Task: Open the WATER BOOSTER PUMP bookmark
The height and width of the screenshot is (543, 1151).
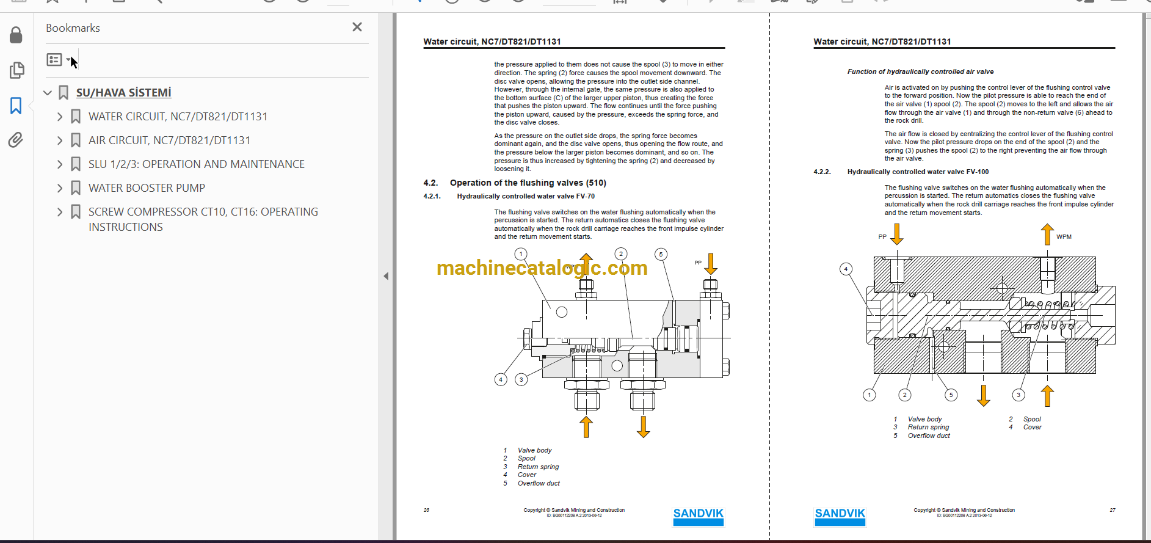Action: click(x=147, y=188)
